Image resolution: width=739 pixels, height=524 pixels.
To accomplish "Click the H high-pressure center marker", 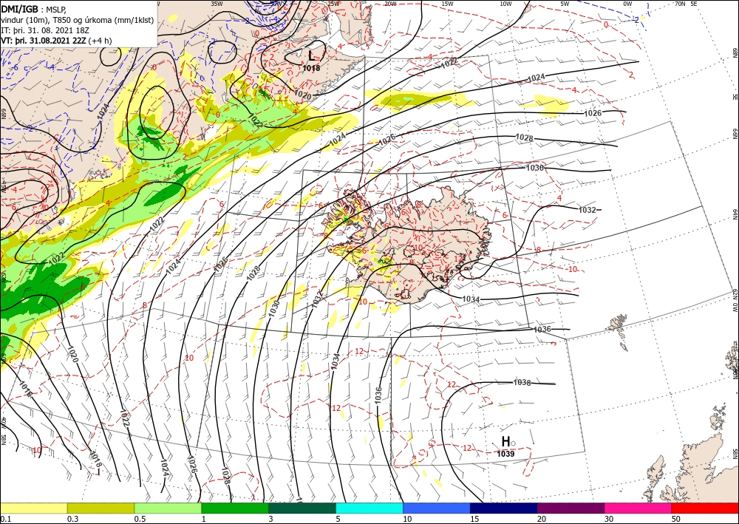I will pyautogui.click(x=505, y=441).
